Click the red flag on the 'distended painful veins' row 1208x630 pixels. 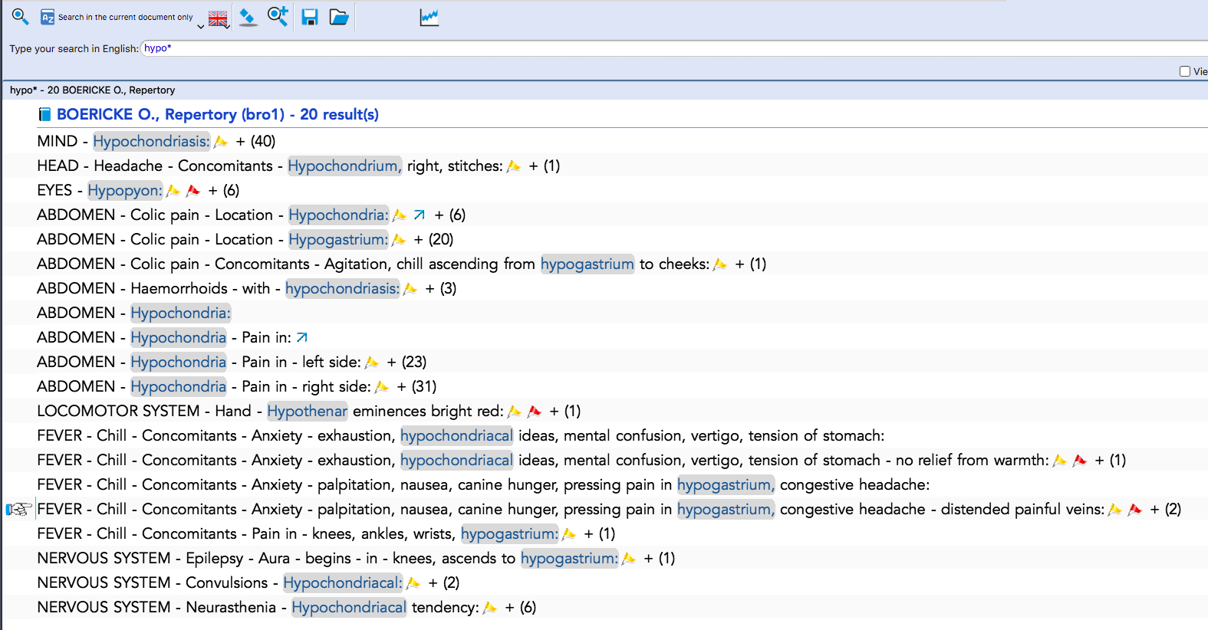[x=1135, y=510]
